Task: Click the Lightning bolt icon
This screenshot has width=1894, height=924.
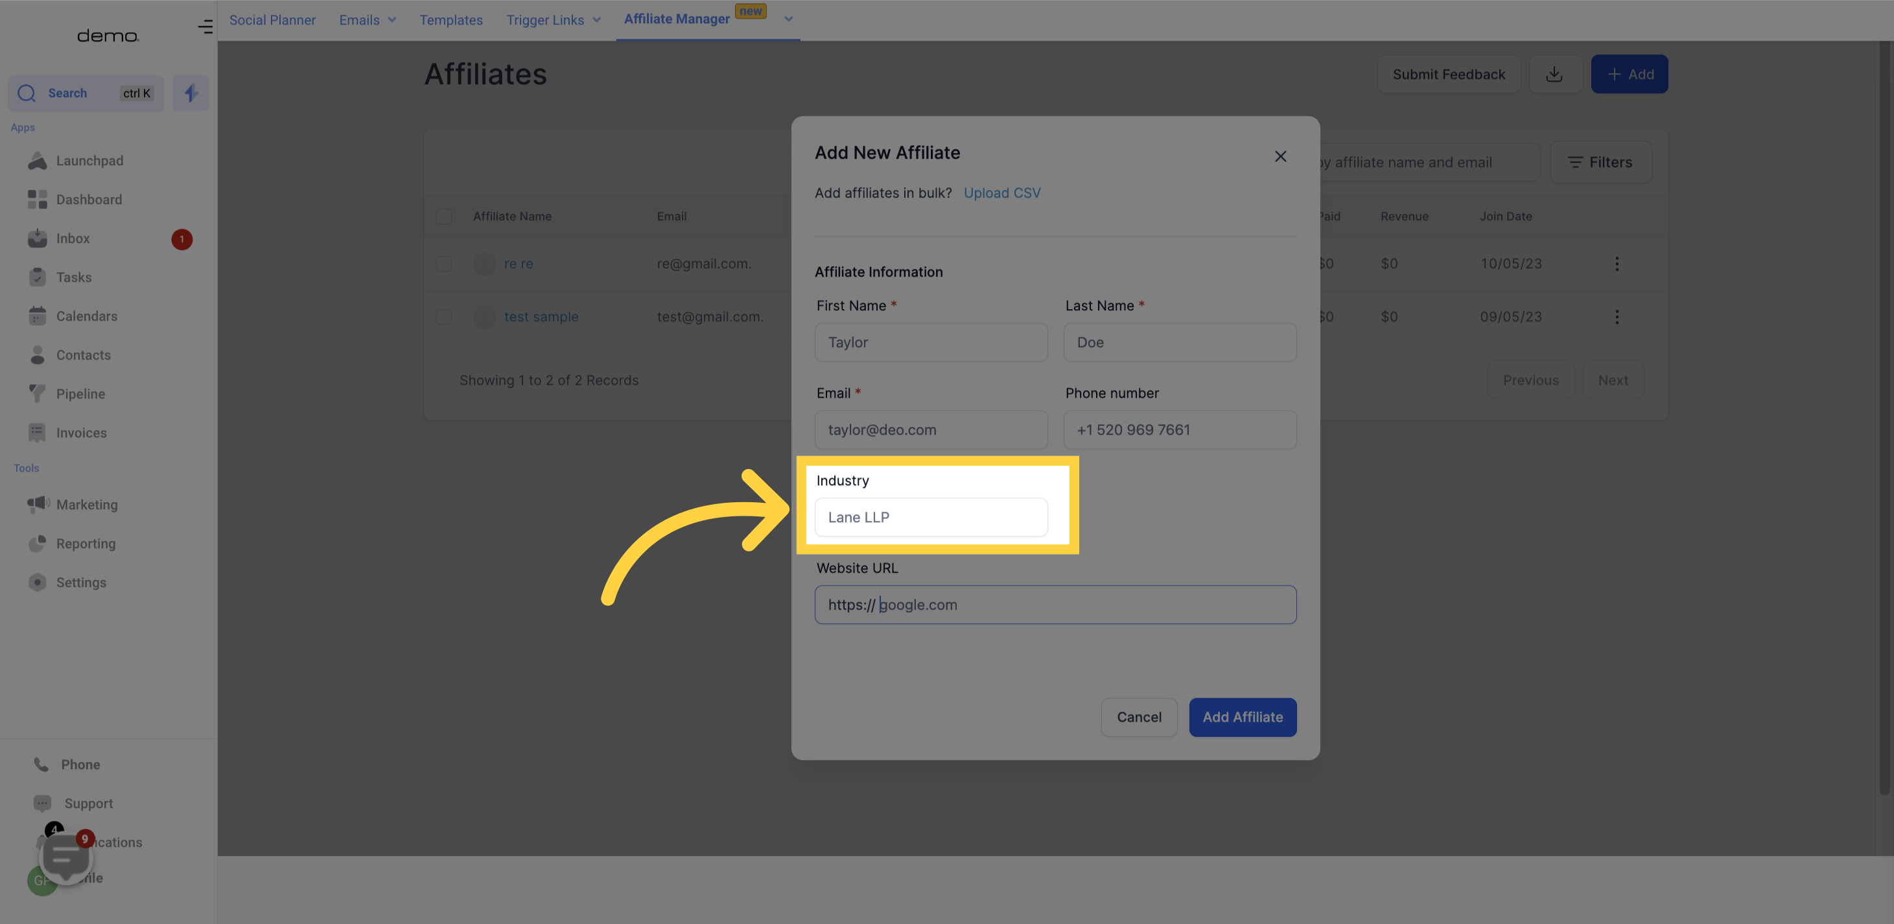Action: pos(190,93)
